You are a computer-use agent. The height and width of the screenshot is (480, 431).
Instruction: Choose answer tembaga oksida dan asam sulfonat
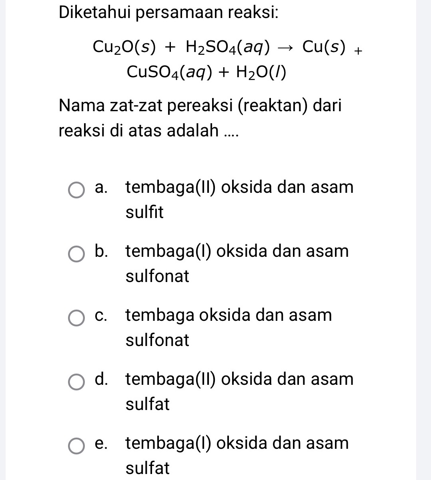tap(228, 315)
